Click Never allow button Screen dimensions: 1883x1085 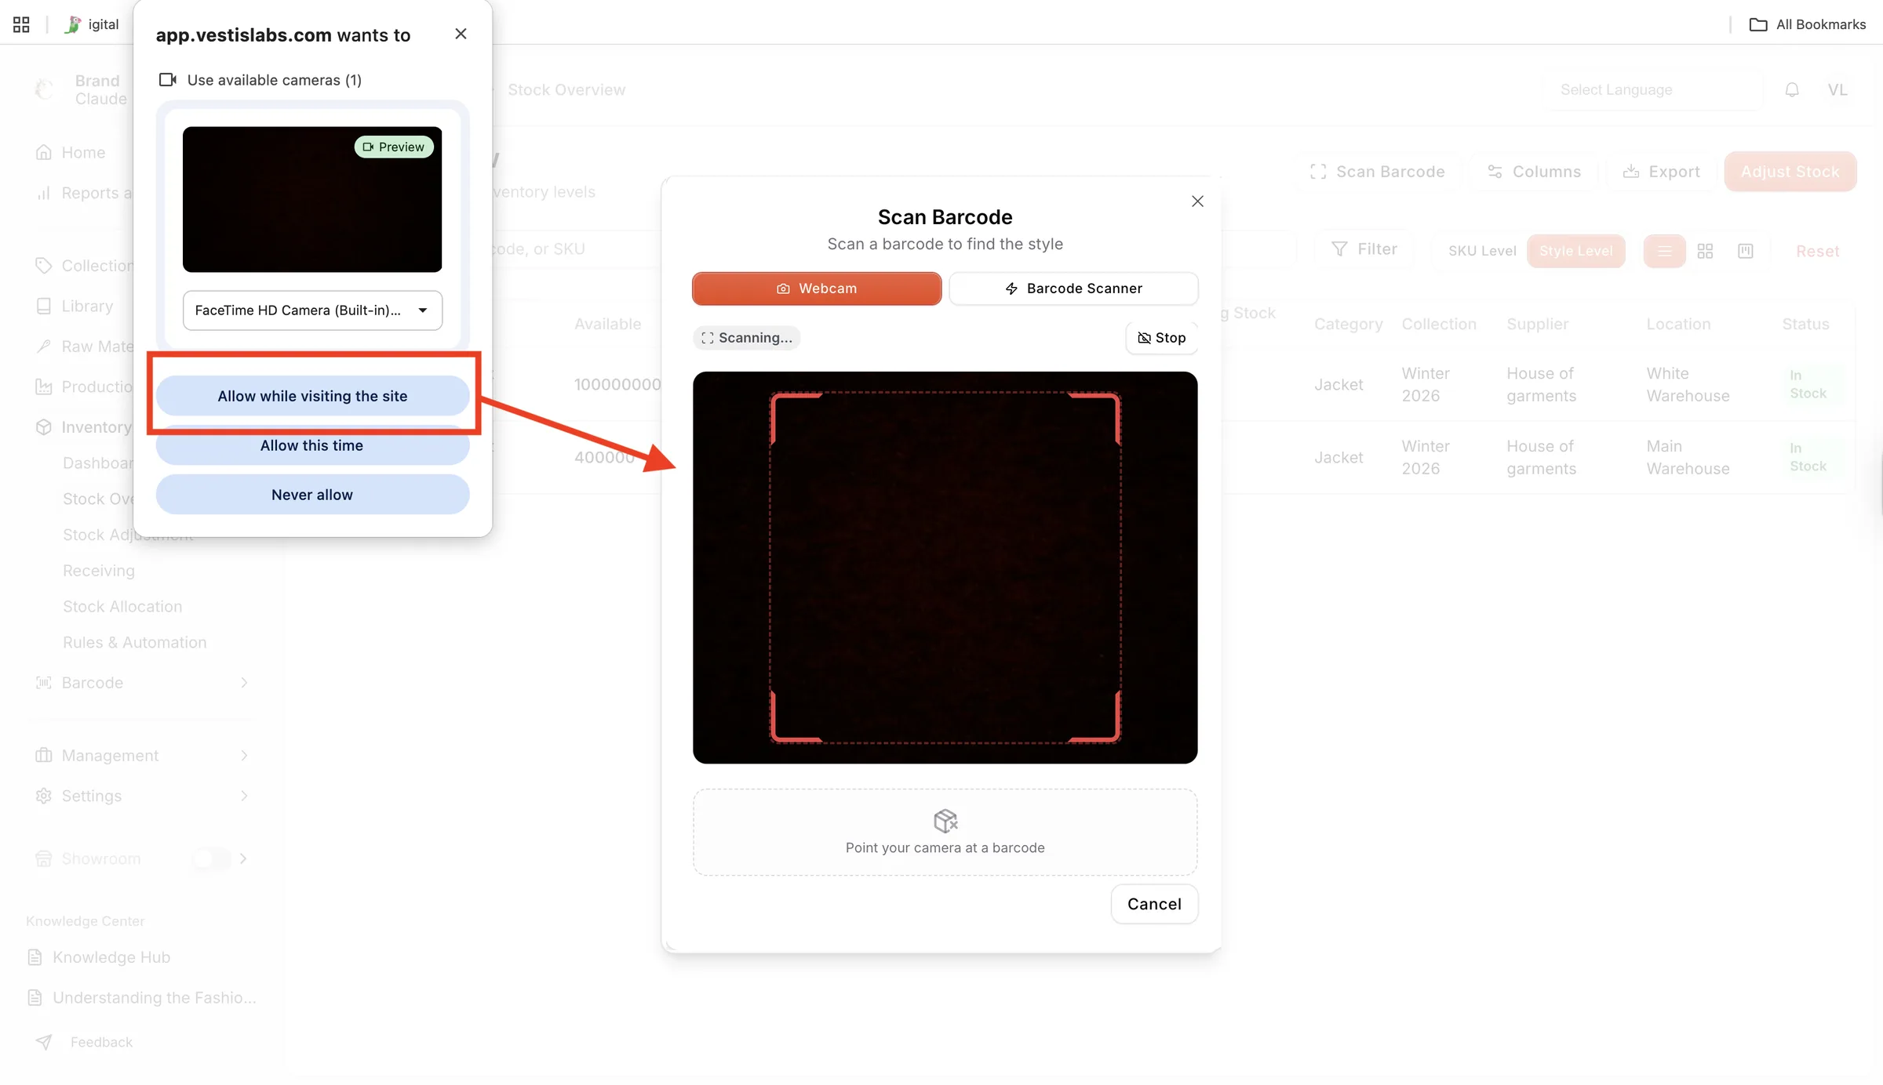click(312, 495)
